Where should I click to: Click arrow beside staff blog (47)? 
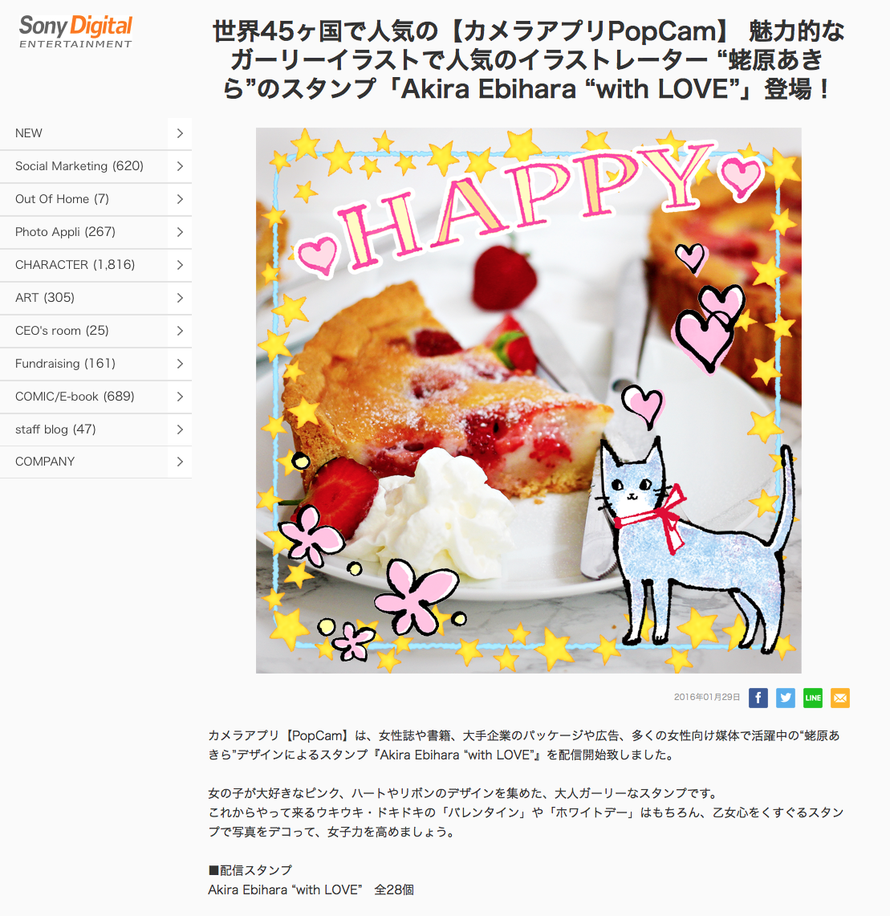click(180, 430)
